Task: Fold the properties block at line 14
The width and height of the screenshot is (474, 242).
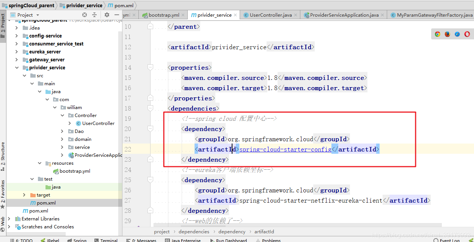Action: [151, 67]
